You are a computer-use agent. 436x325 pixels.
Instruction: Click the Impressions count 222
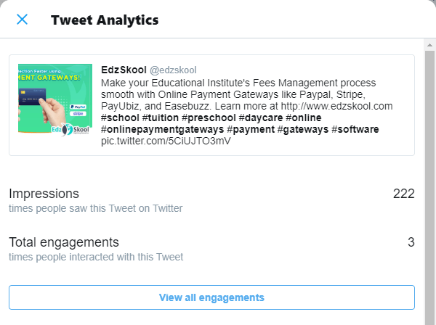coord(404,194)
